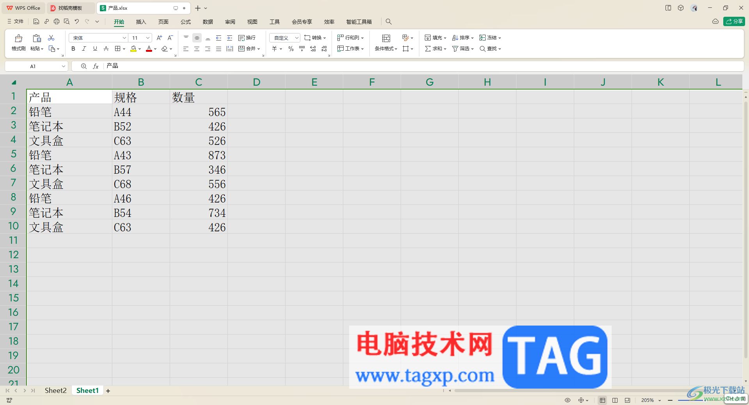The height and width of the screenshot is (405, 749).
Task: Click the Save icon in quick toolbar
Action: point(36,21)
